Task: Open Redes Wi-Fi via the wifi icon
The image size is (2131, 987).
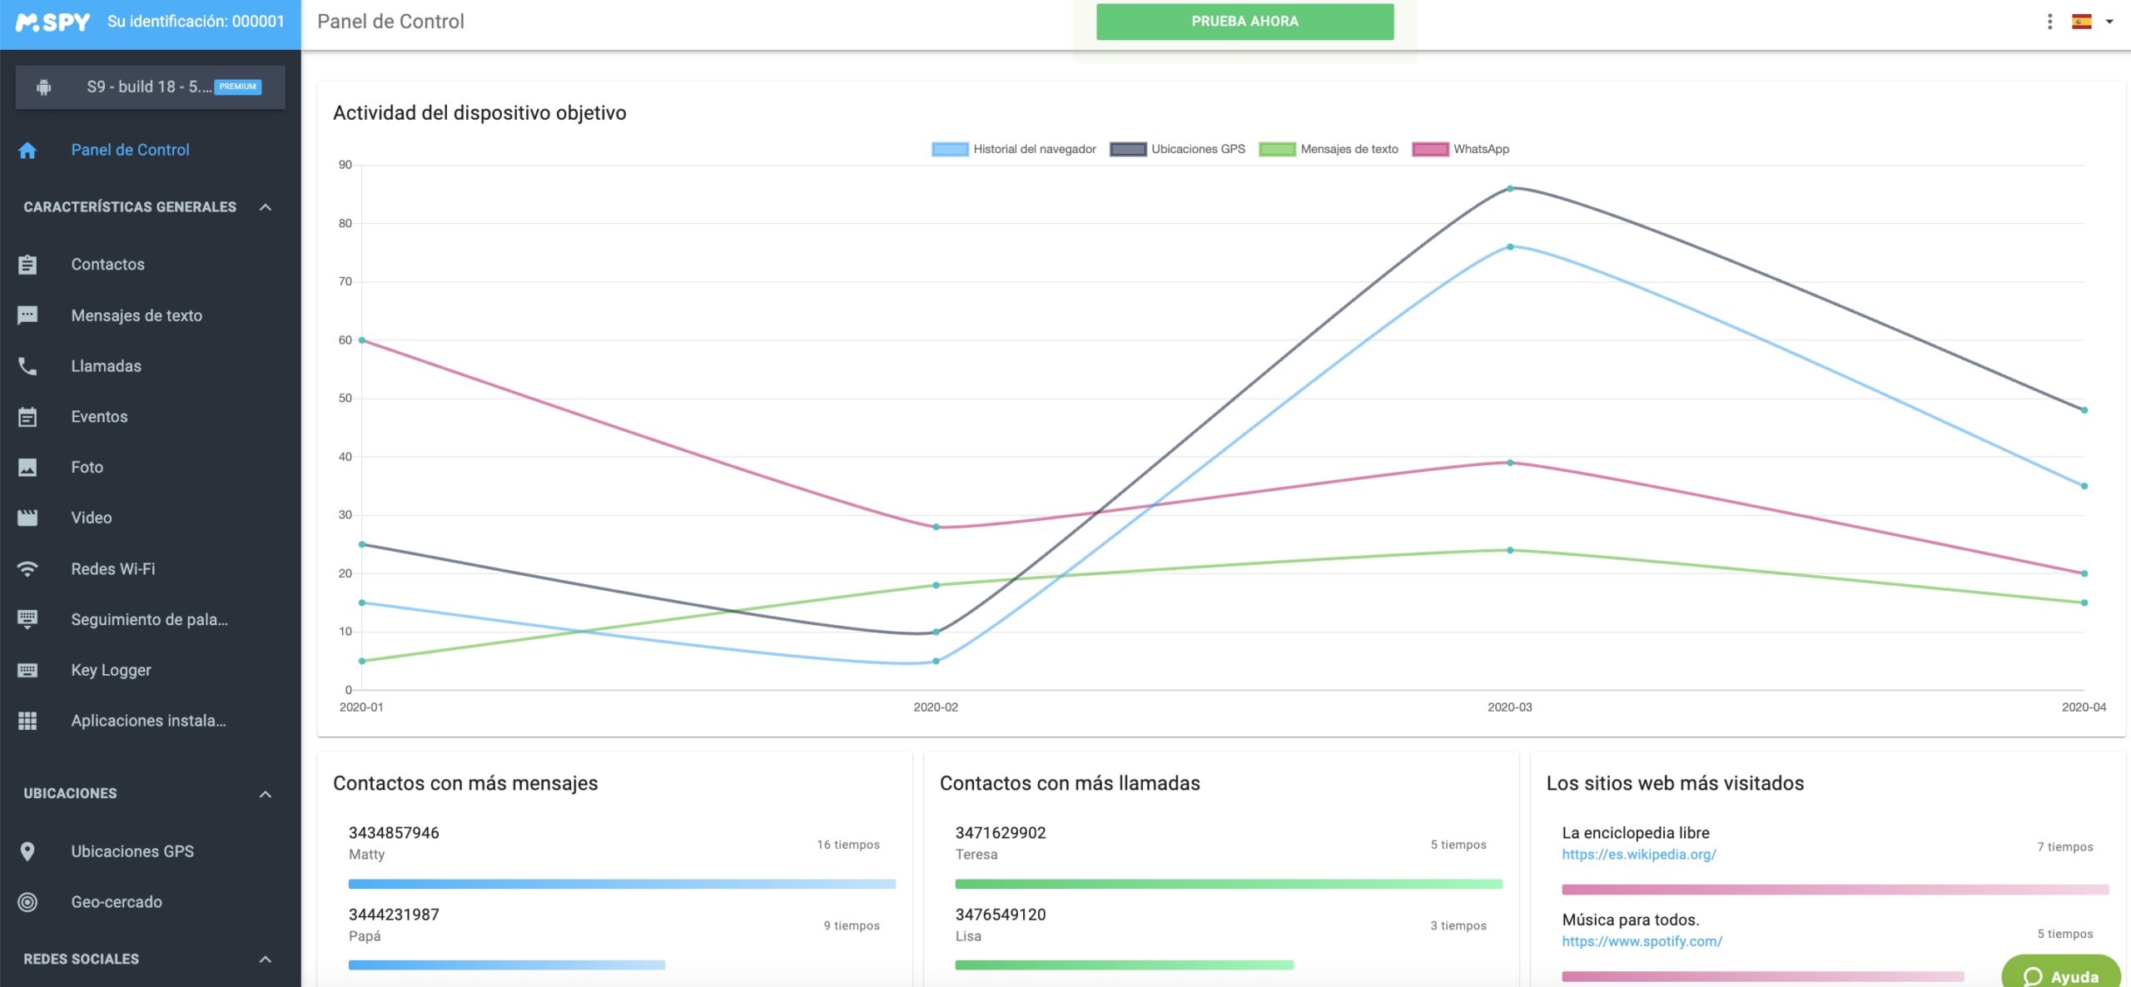Action: [x=27, y=569]
